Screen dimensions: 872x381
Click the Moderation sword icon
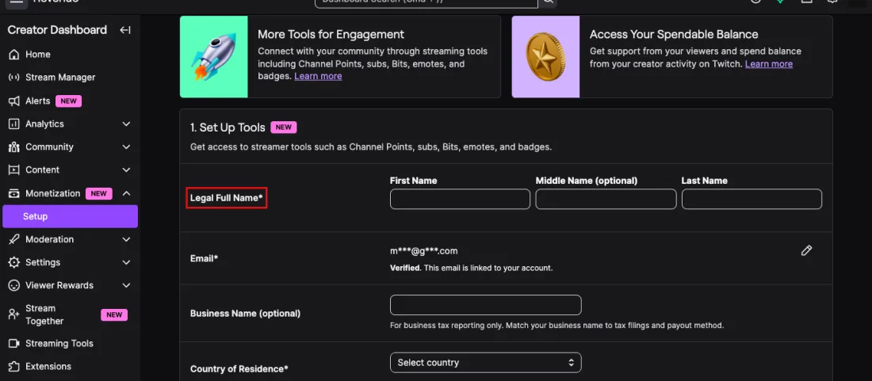pyautogui.click(x=14, y=239)
